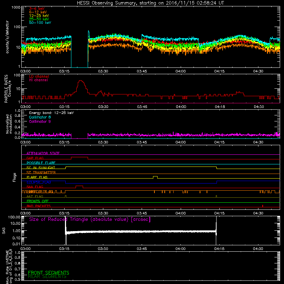Click the '04:15' tick below the Flags plot

click(x=219, y=213)
